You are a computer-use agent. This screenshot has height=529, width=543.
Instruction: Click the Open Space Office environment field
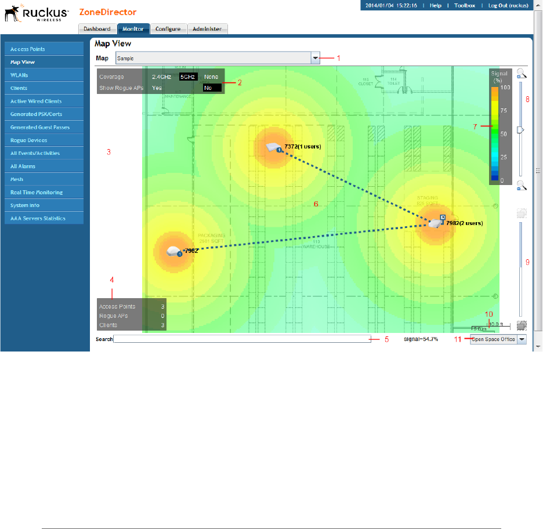click(x=494, y=339)
